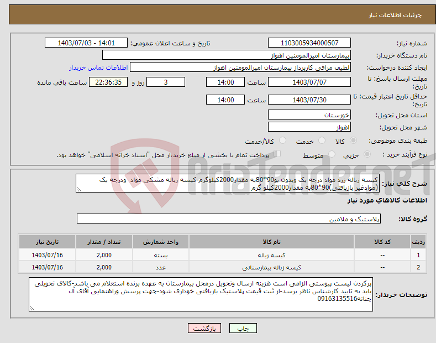Click the response deadline time 14:00 field

coord(225,82)
